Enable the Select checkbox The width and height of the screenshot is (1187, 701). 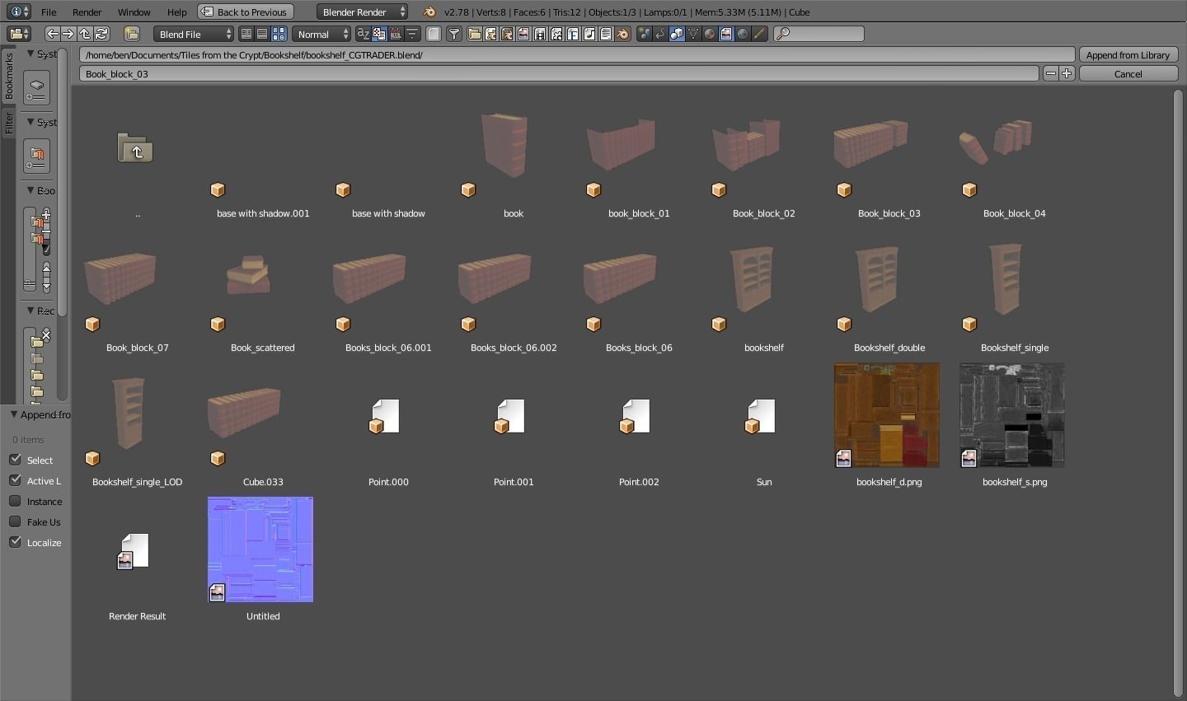(15, 460)
